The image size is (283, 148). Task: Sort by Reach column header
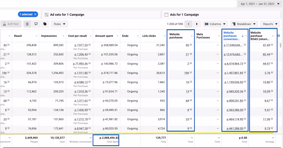coord(18,36)
